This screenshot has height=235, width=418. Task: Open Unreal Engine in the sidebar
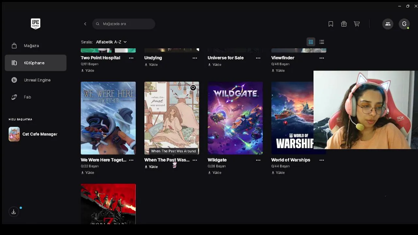(x=36, y=80)
